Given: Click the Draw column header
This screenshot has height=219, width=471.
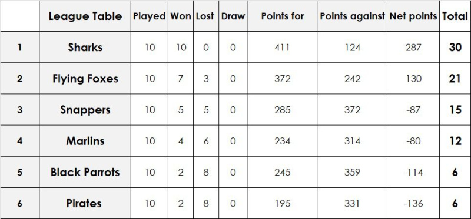Looking at the screenshot, I should point(233,16).
